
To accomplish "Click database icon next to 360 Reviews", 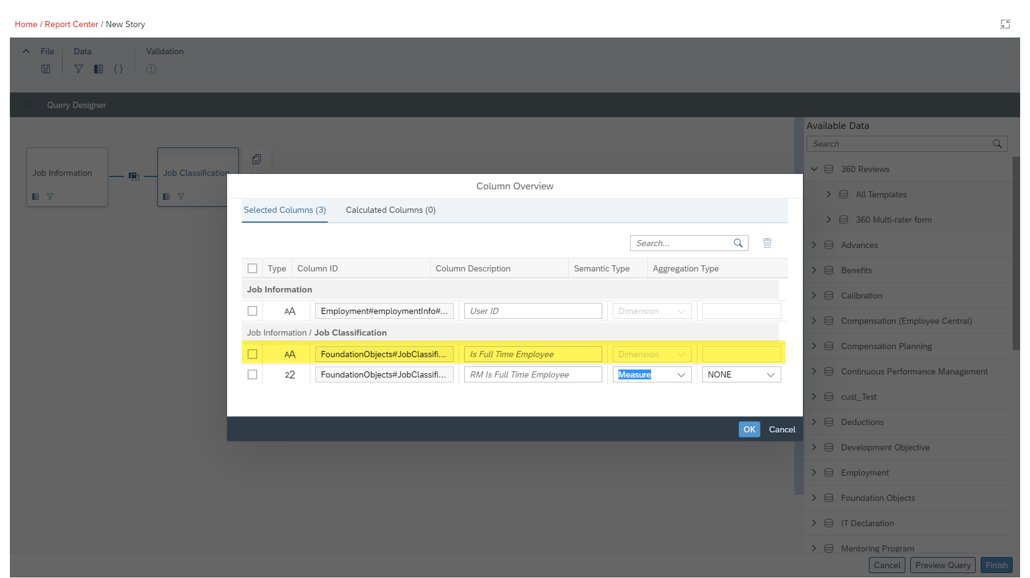I will click(x=829, y=169).
